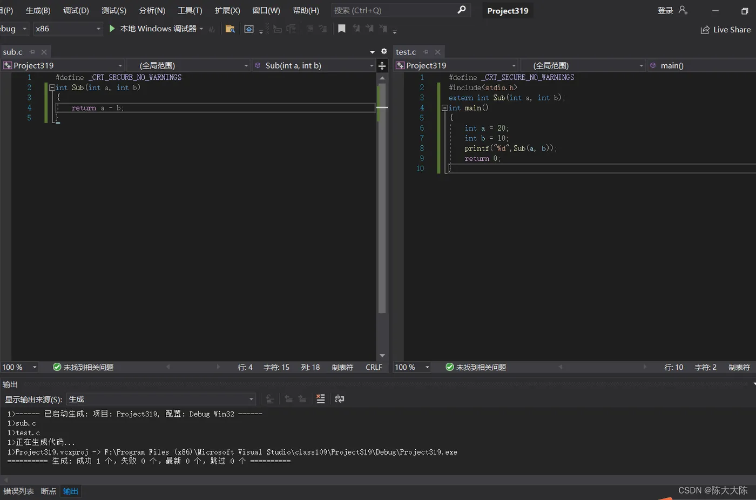Screen dimensions: 756x500
Task: Collapse the main function fold marker in test.c
Action: (444, 108)
